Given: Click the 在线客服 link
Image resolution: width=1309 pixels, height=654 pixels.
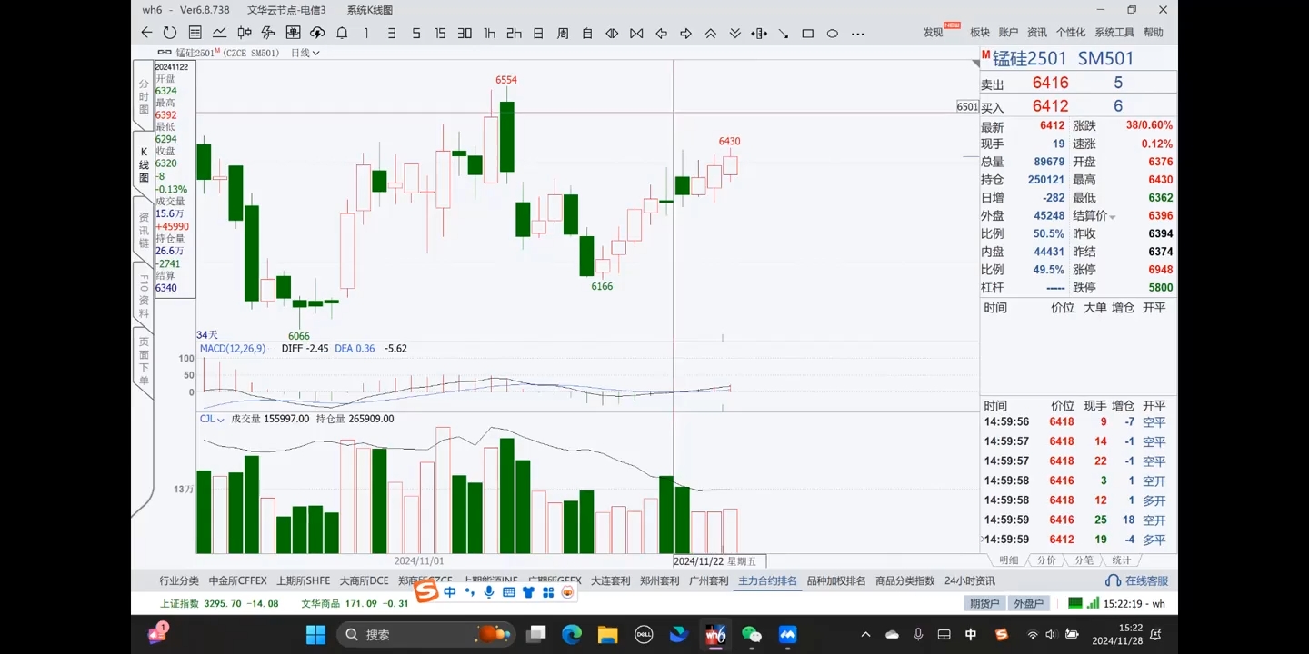Looking at the screenshot, I should (x=1138, y=580).
